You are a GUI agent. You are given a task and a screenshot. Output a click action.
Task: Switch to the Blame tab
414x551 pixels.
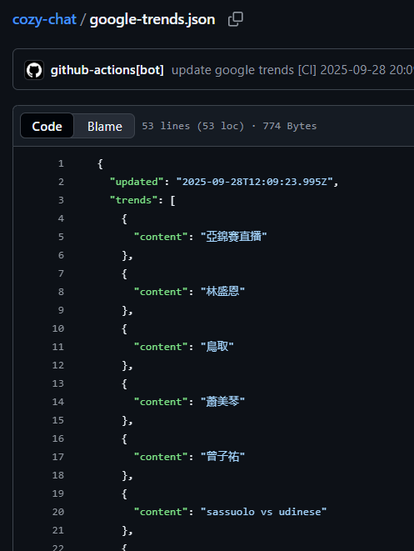click(x=105, y=126)
